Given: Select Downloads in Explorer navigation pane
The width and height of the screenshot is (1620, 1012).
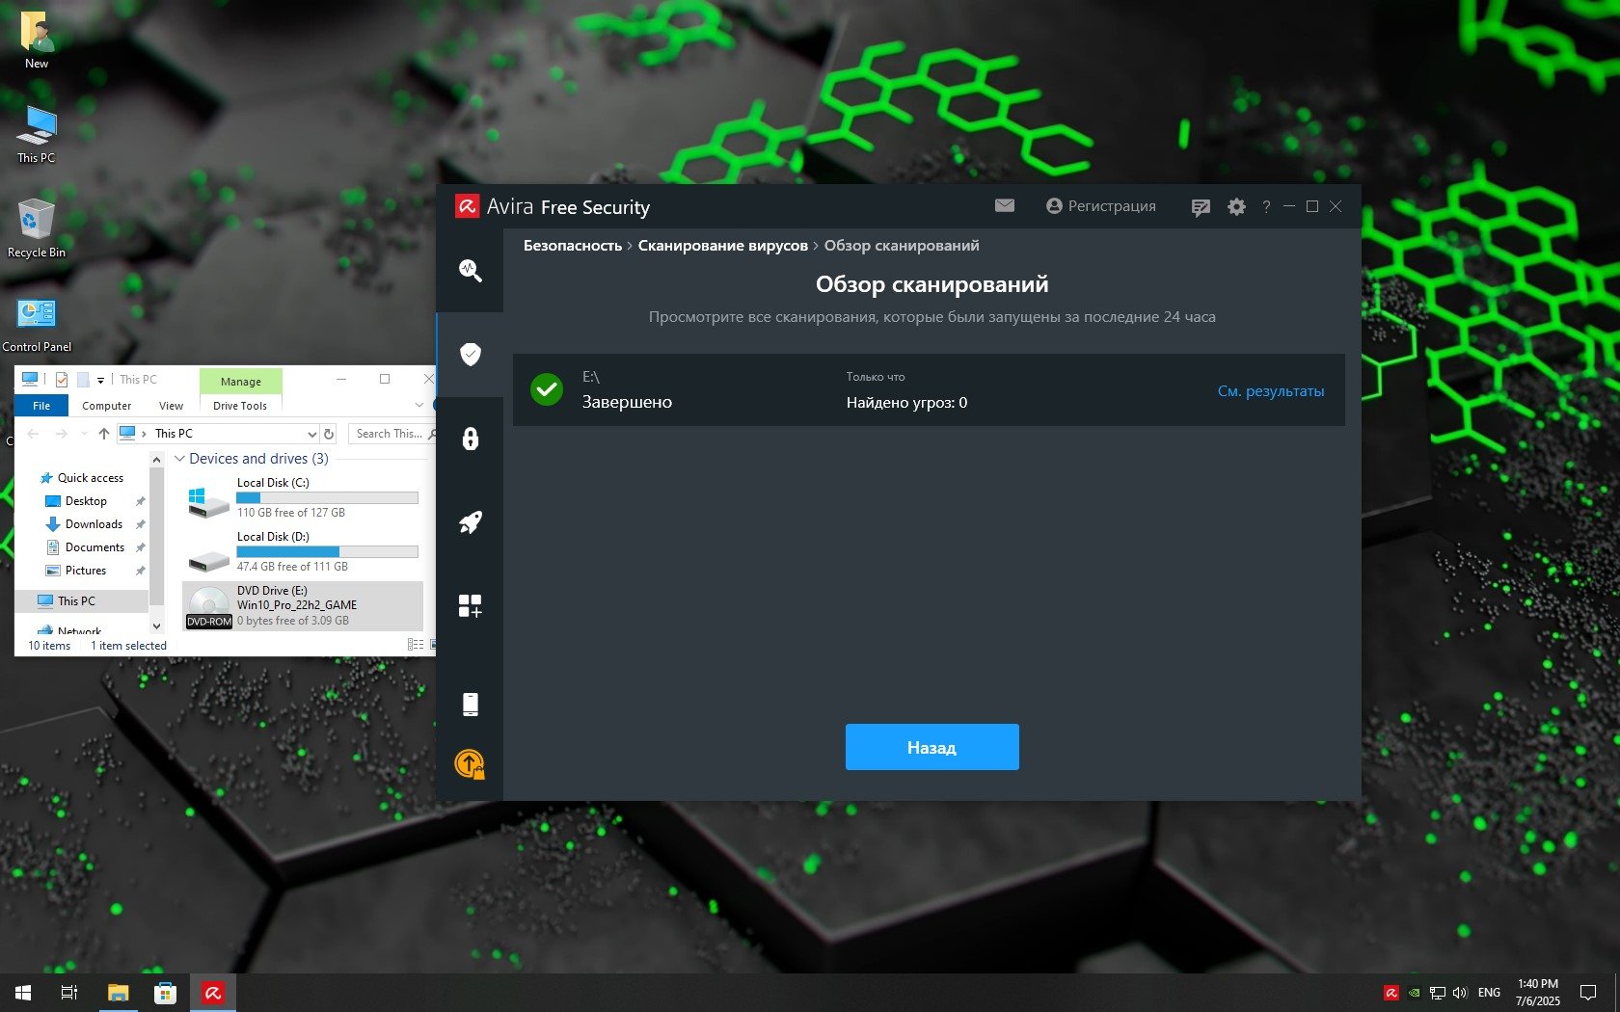Looking at the screenshot, I should point(84,524).
